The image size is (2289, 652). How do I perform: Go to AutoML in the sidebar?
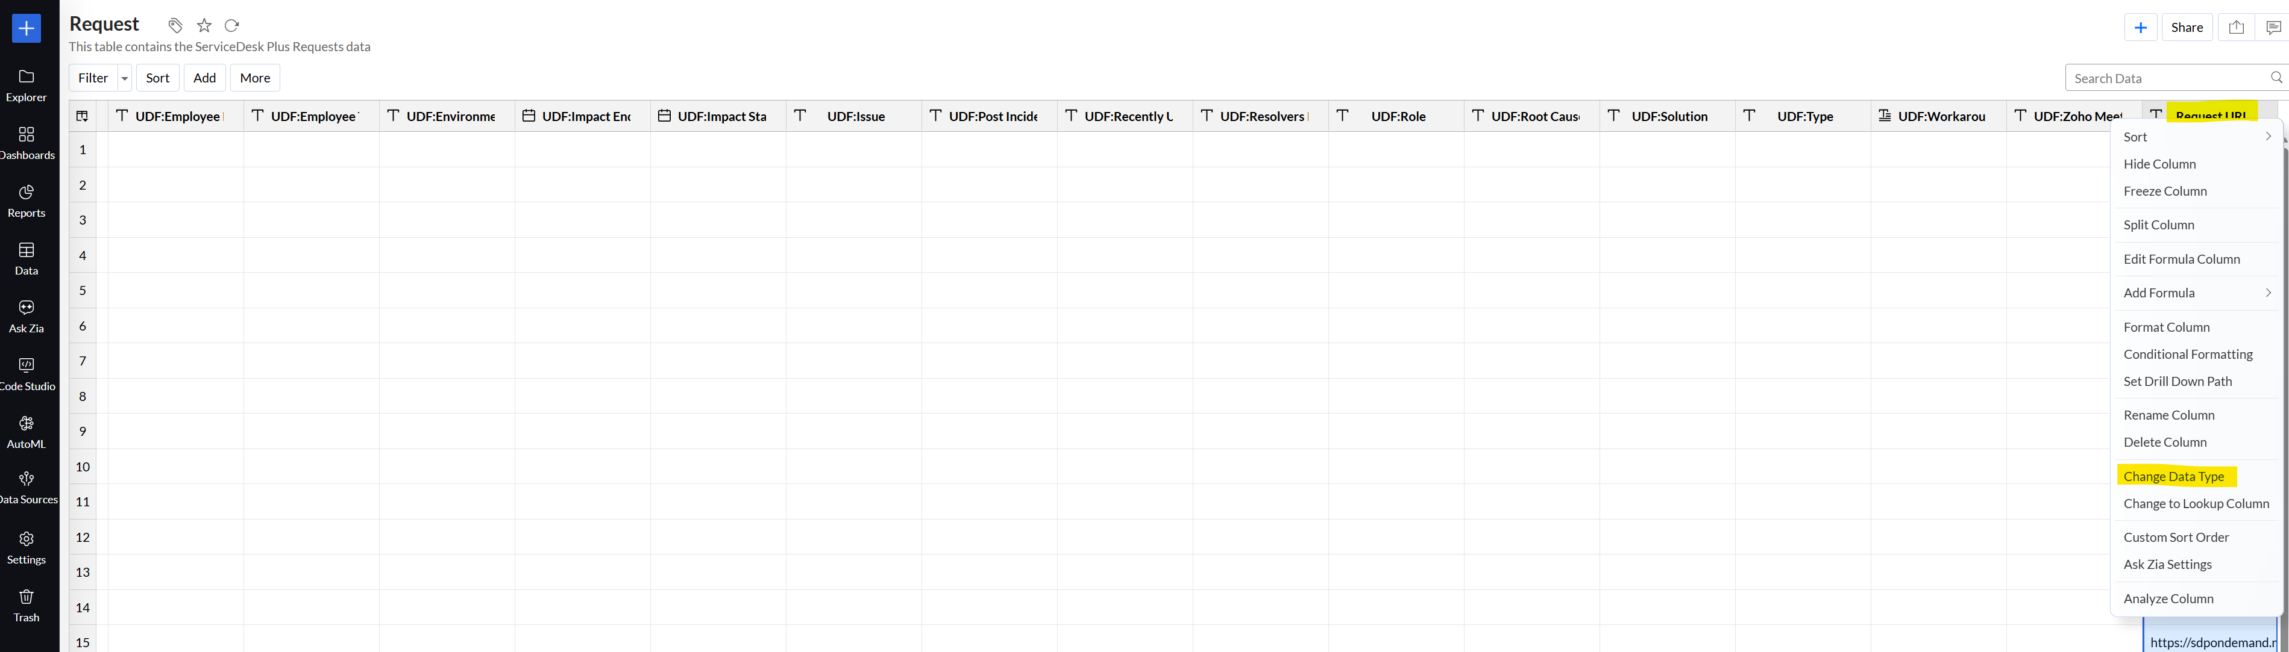[x=27, y=431]
